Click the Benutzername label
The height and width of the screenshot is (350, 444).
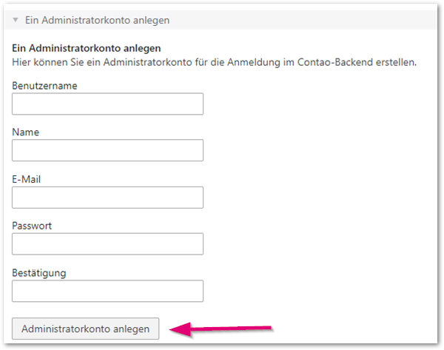(45, 85)
